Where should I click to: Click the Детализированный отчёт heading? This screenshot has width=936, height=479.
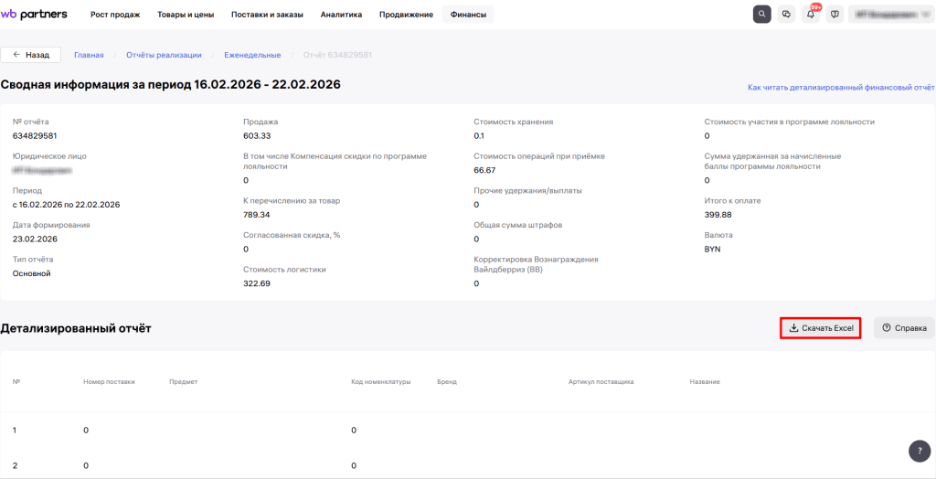coord(76,328)
